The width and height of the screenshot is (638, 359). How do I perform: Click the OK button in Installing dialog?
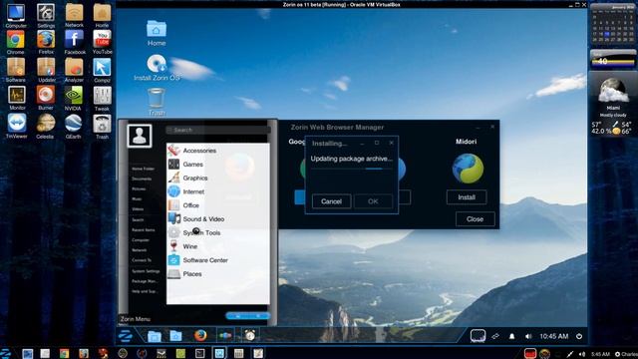(x=373, y=201)
